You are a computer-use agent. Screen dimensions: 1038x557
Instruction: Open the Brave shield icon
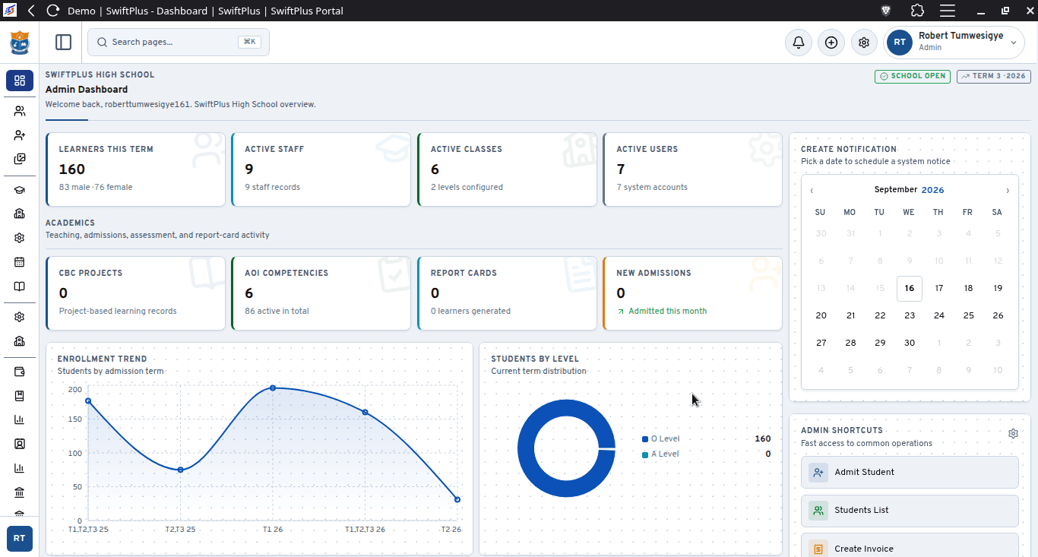pyautogui.click(x=886, y=11)
